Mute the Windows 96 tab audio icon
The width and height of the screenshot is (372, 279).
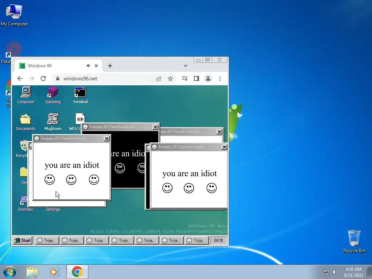click(x=89, y=65)
